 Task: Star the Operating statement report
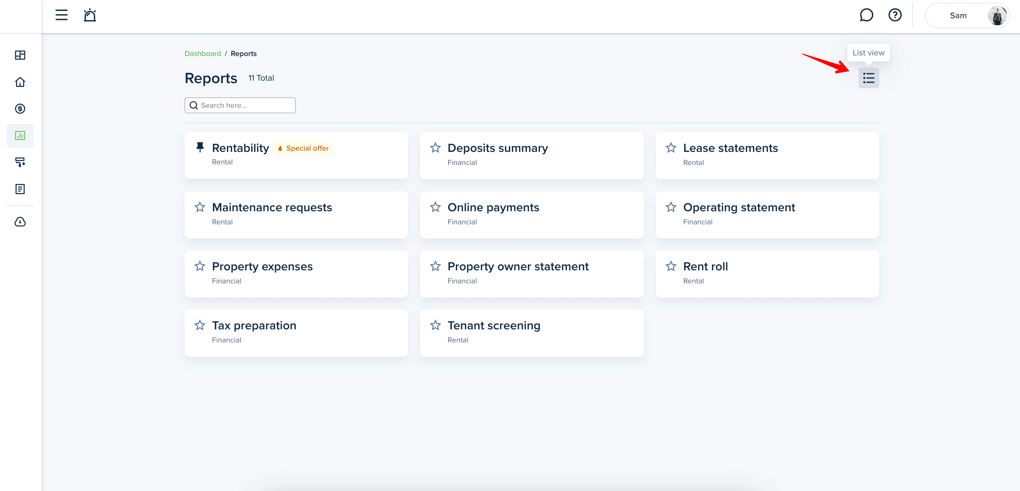click(671, 207)
